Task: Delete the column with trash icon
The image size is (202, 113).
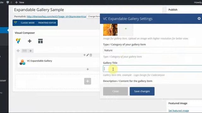Action: point(91,55)
